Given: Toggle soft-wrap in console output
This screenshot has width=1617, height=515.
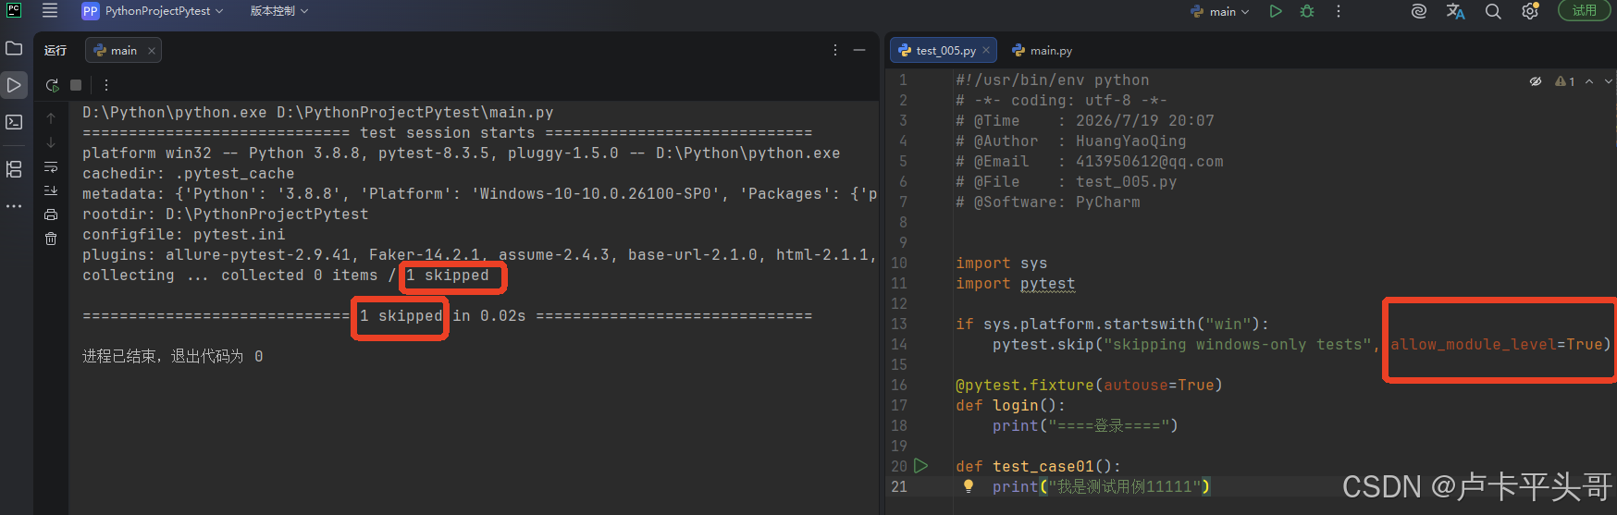Looking at the screenshot, I should pos(51,167).
